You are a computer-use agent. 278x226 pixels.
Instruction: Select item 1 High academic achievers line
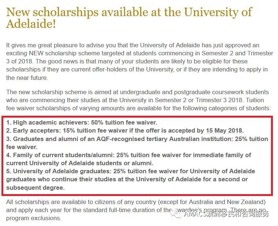[x=82, y=122]
